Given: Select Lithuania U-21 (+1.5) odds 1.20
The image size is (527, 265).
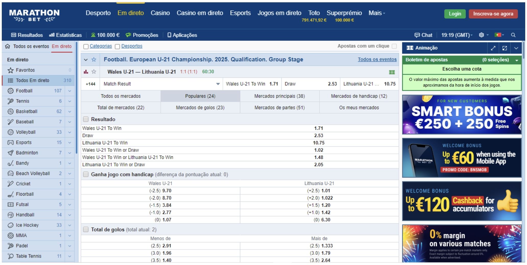Looking at the screenshot, I should [x=318, y=205].
